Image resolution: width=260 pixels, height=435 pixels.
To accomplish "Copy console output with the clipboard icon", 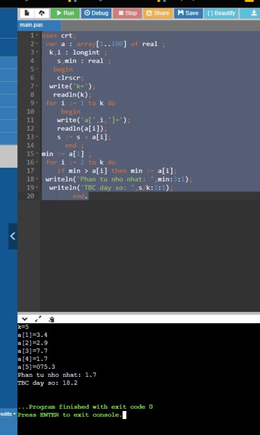I will coord(52,319).
